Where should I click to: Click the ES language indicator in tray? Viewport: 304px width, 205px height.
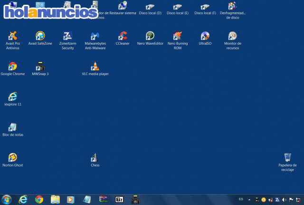point(241,199)
